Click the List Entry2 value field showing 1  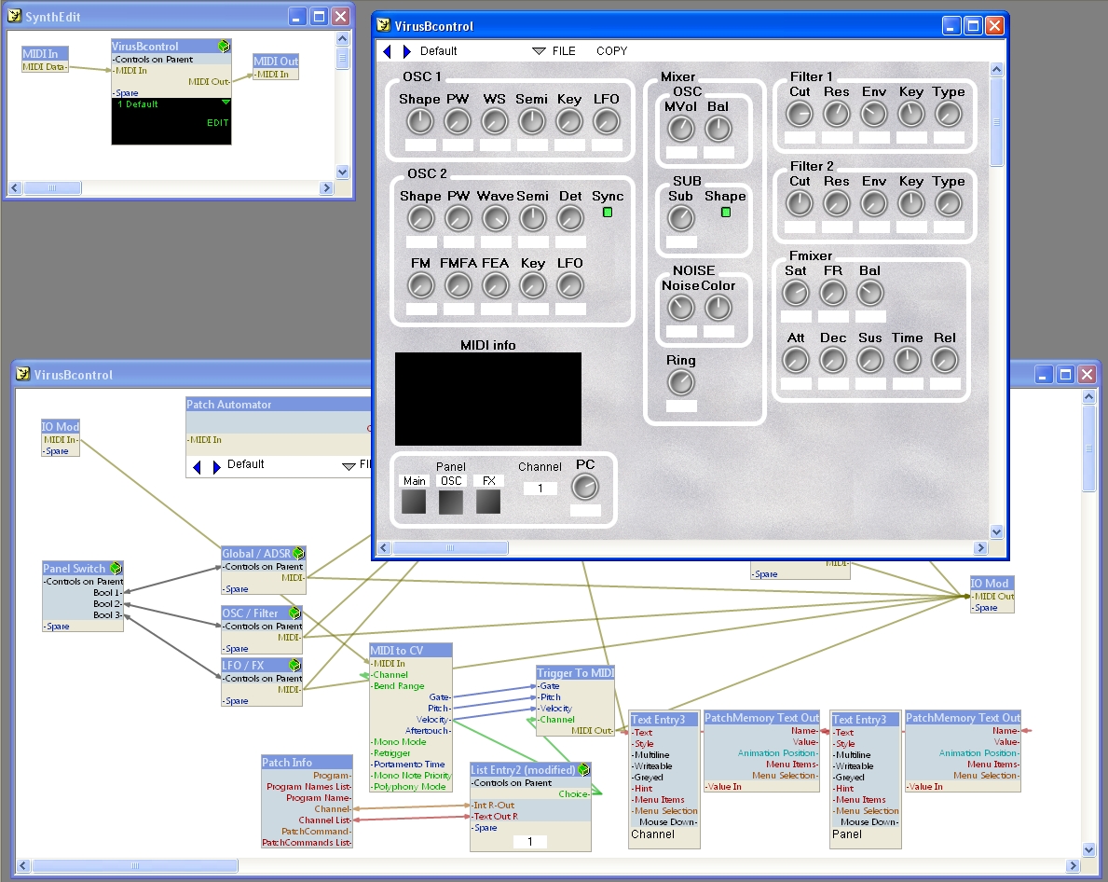[x=530, y=841]
